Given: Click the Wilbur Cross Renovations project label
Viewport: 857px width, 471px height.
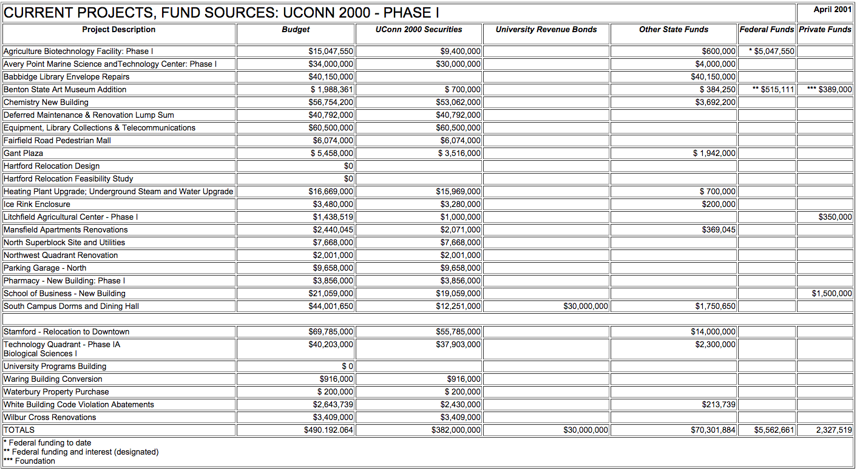Looking at the screenshot, I should (x=50, y=418).
